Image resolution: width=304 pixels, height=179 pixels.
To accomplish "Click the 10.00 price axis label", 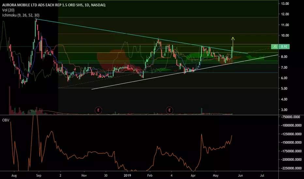I will tap(285, 35).
